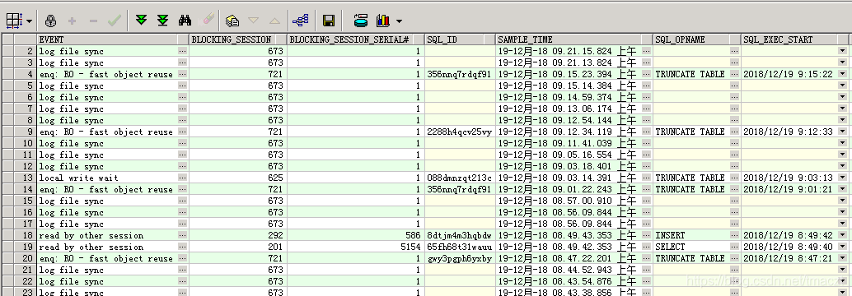Click the insert record plus icon

point(72,21)
